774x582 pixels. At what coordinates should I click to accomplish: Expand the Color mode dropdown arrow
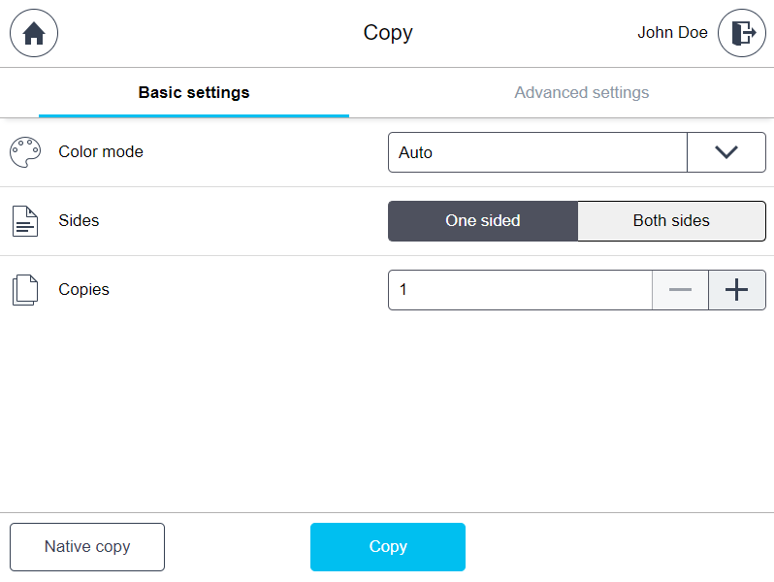tap(726, 152)
